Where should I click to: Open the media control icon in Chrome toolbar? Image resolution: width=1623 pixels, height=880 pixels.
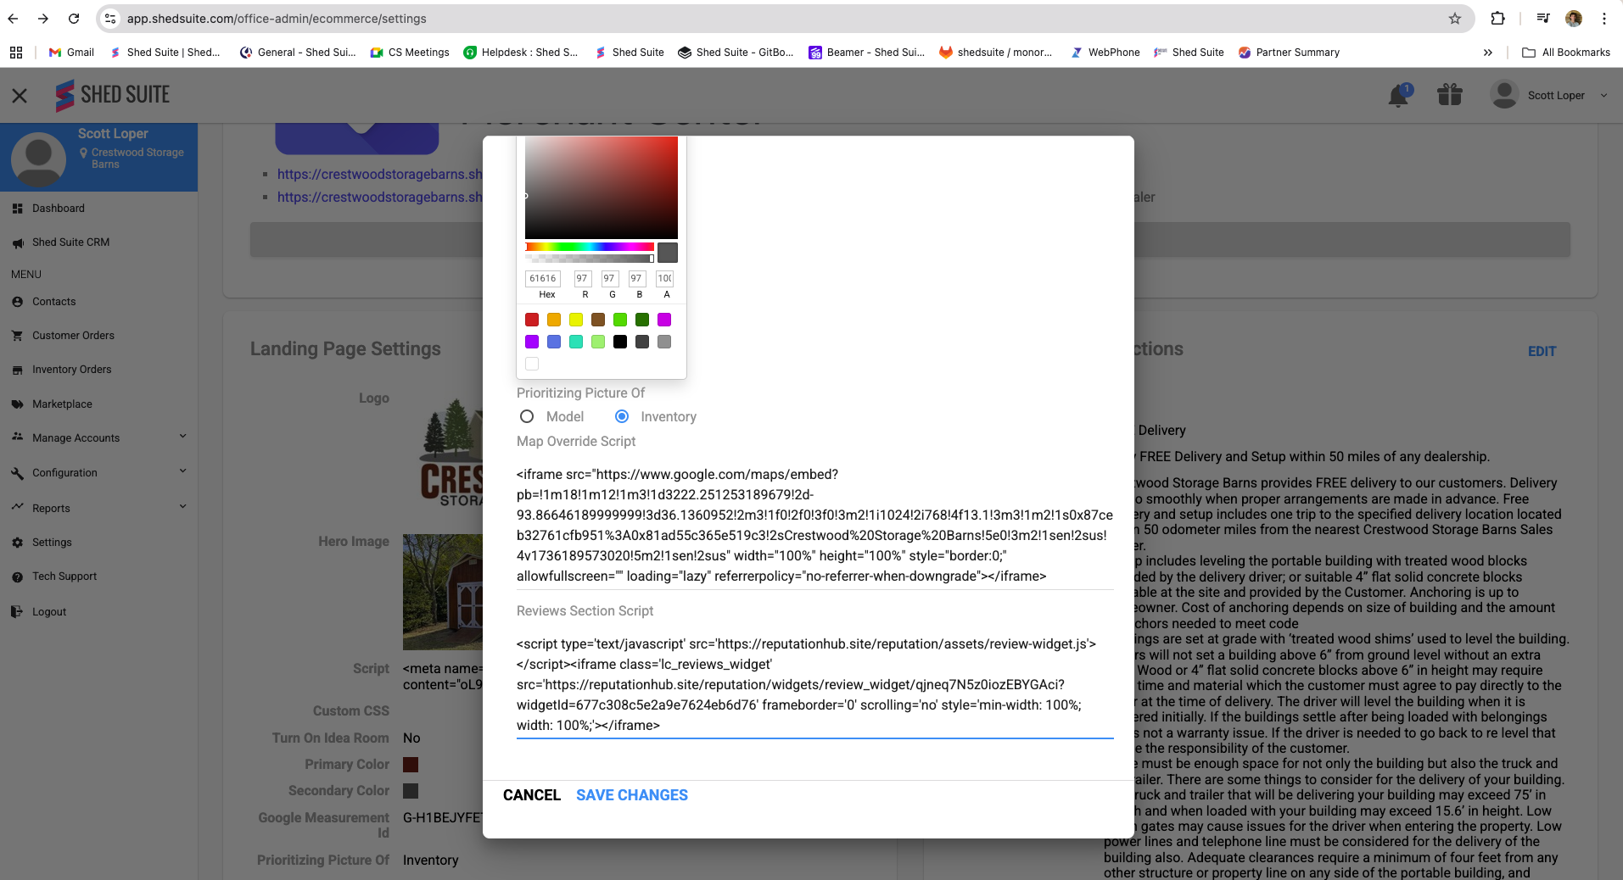1543,19
